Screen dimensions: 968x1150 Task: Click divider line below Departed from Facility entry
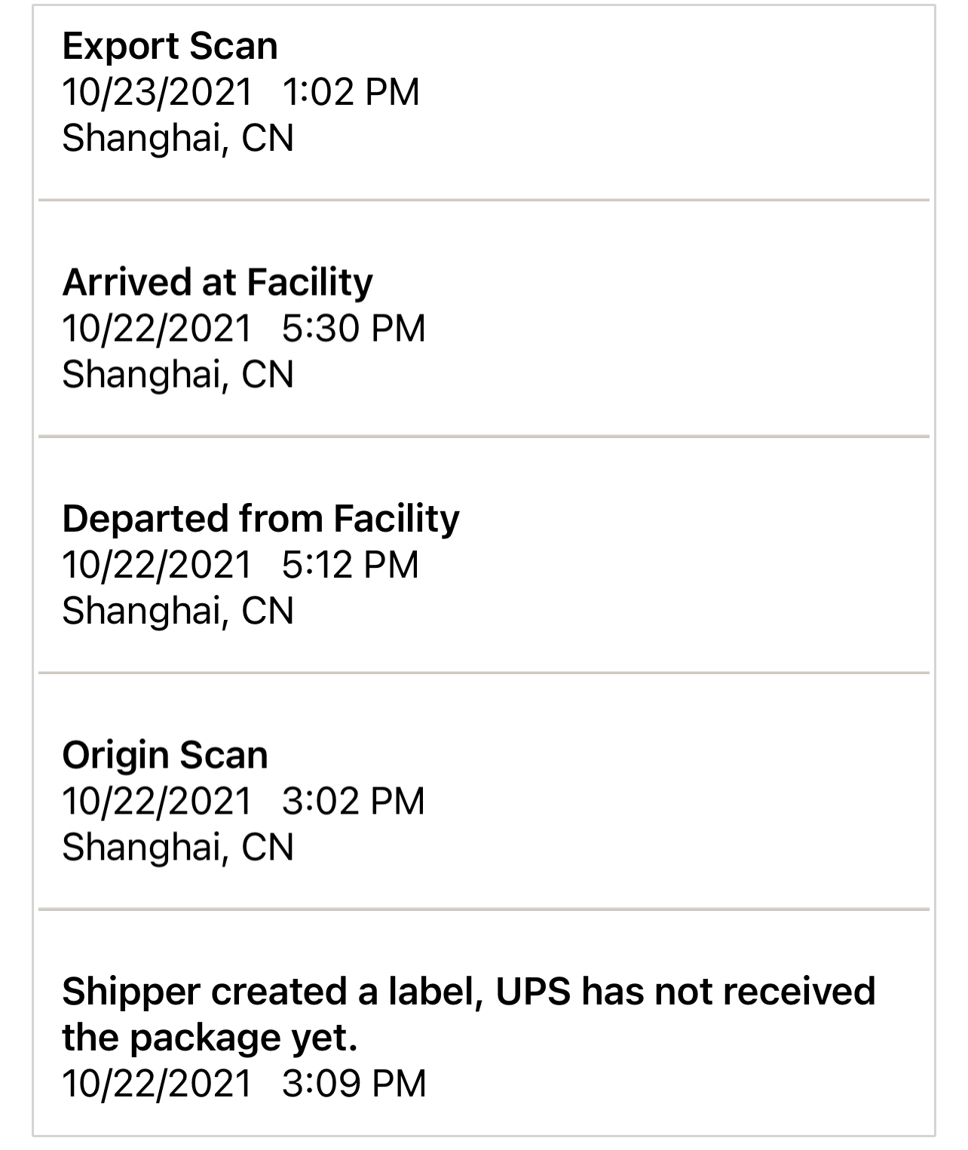484,673
